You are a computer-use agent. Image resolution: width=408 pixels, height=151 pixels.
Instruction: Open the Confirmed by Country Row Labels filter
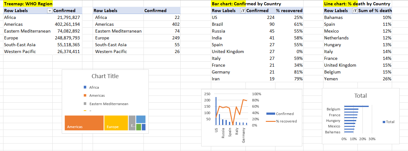tap(243, 11)
